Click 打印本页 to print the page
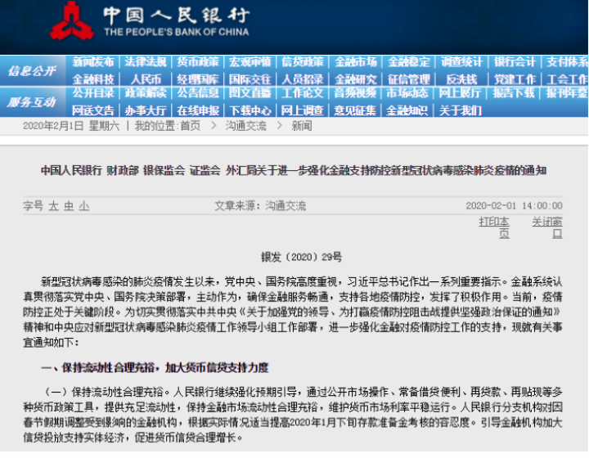The width and height of the screenshot is (589, 467). [x=493, y=227]
